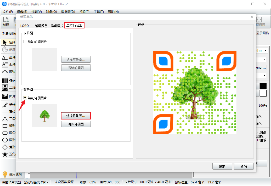Open the 数据源(D) menu

68,11
